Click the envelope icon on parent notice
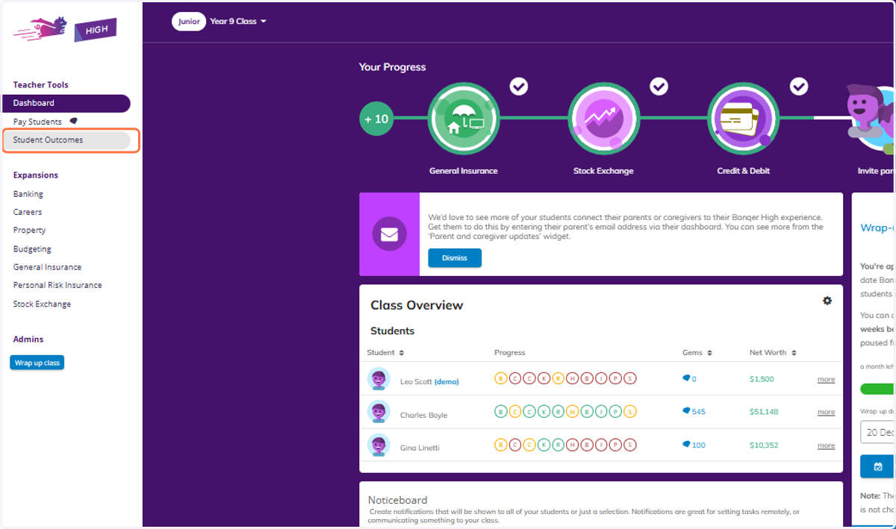 (389, 234)
